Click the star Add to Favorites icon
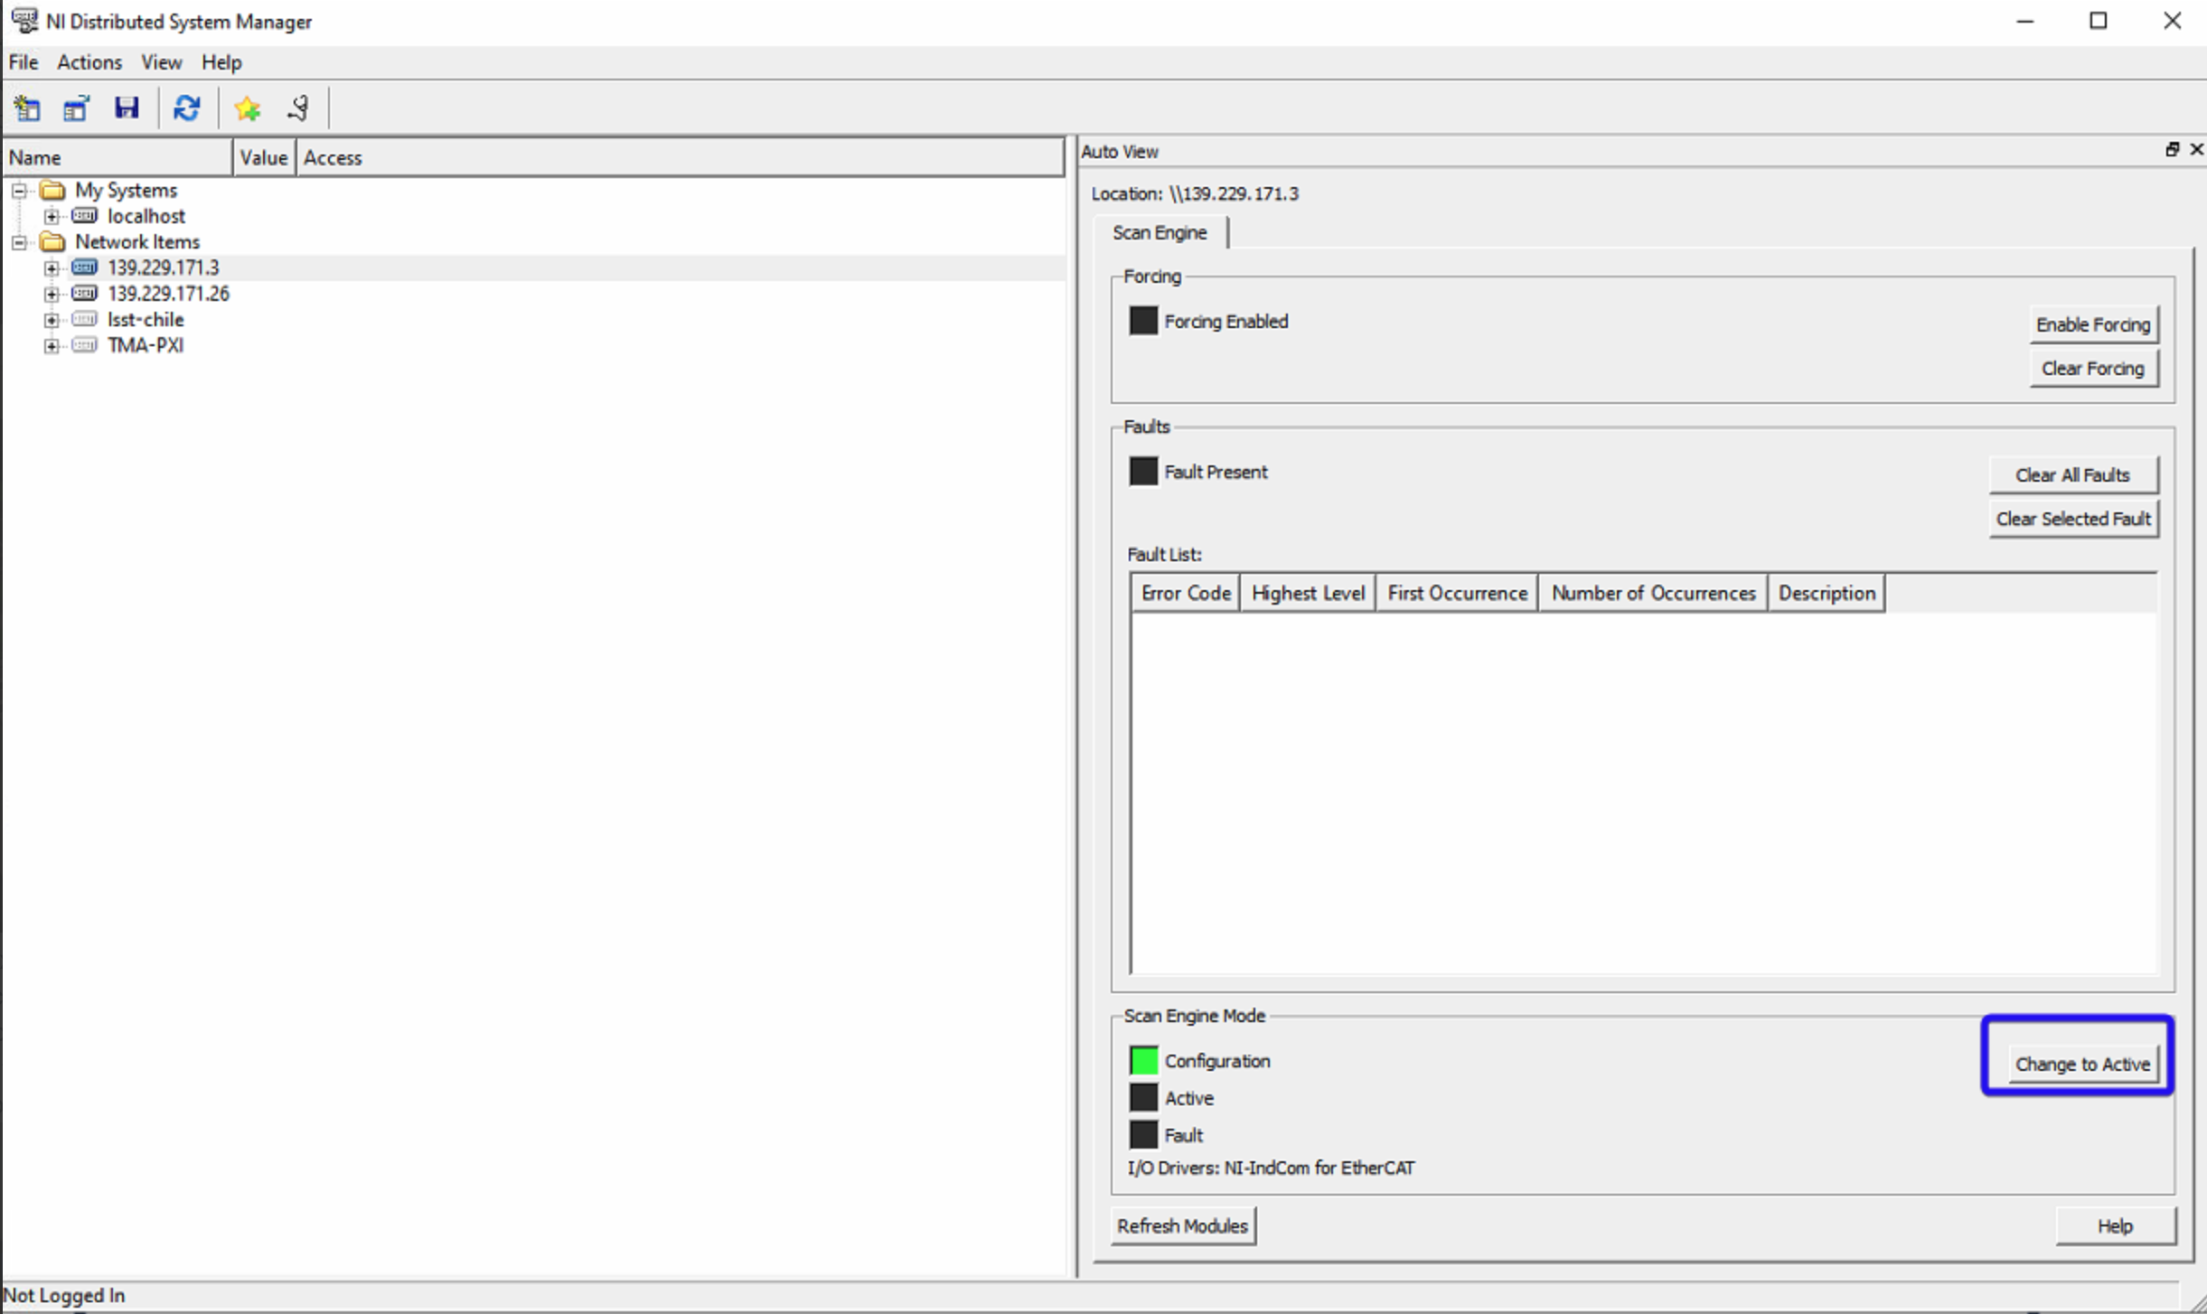Image resolution: width=2207 pixels, height=1314 pixels. 247,108
